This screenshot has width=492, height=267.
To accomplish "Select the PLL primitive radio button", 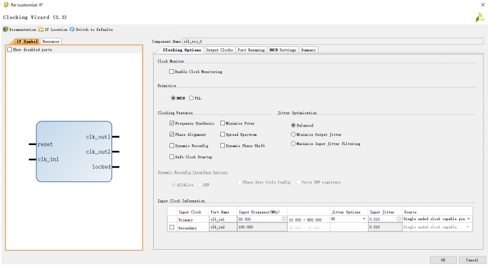I will click(x=191, y=98).
